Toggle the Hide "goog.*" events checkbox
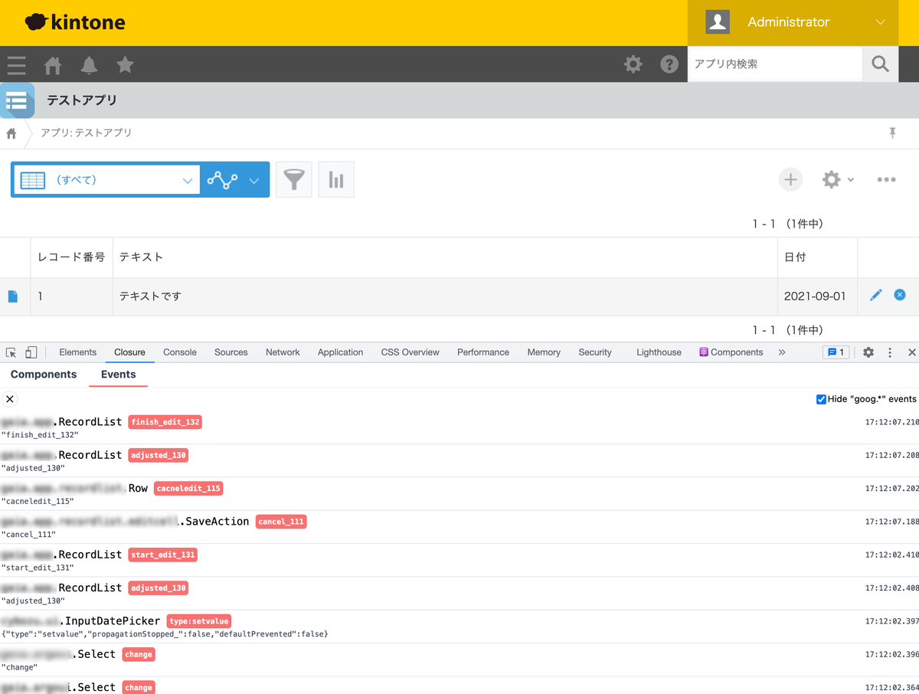Image resolution: width=919 pixels, height=694 pixels. tap(821, 398)
